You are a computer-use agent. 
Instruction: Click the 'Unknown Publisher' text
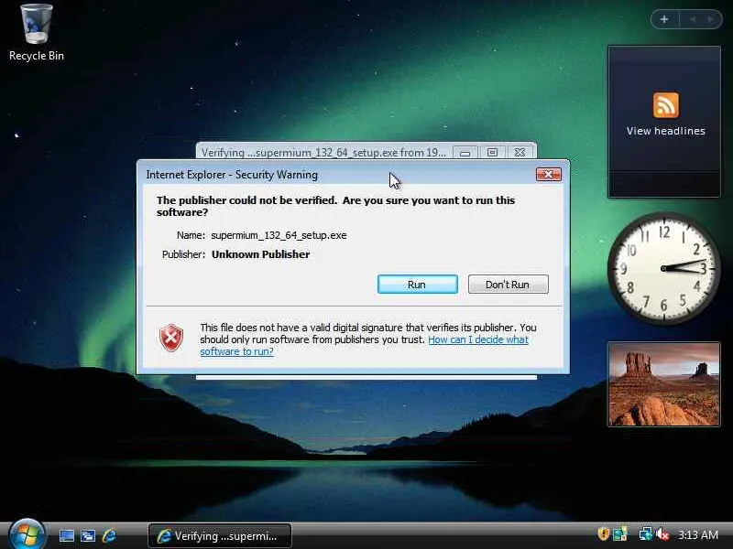coord(260,254)
